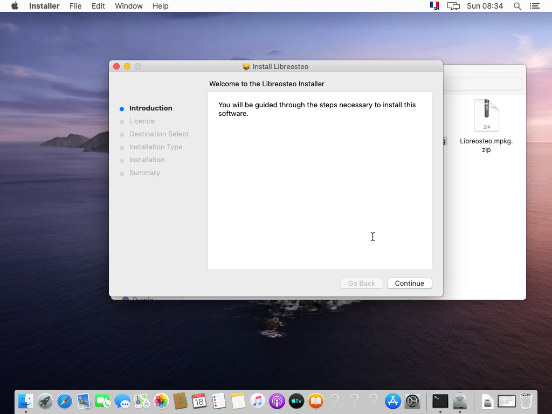This screenshot has width=552, height=414.
Task: Open the display mirroring menu bar icon
Action: tap(453, 6)
